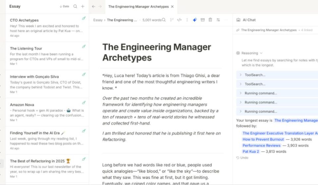Click the AI sparkle icon in editor toolbar
Screen dimensions: 318x185
[x=195, y=20]
